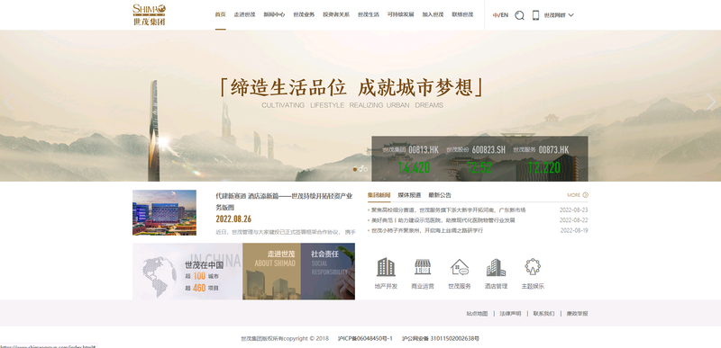Open the 酒店管理 hotel icon
The height and width of the screenshot is (348, 721).
click(x=496, y=267)
